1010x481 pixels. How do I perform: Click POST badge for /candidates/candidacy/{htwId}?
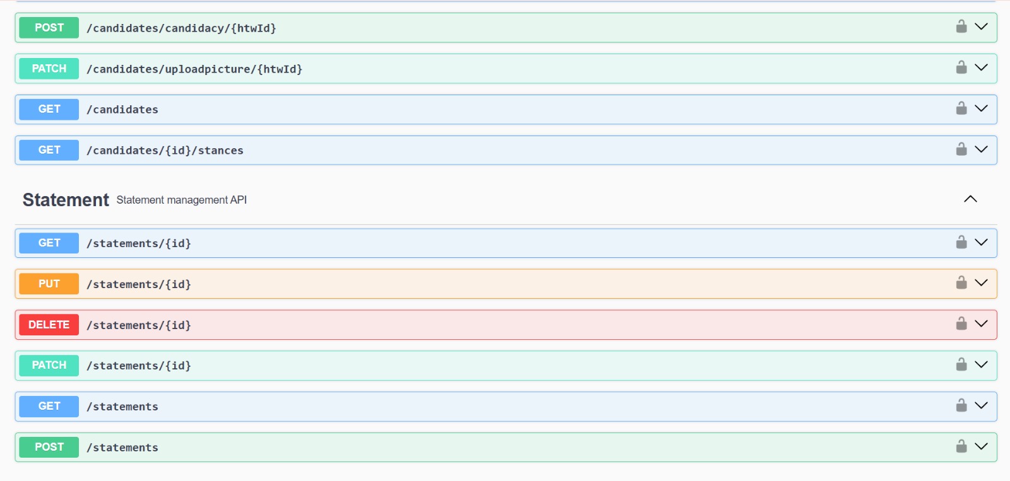(x=49, y=28)
